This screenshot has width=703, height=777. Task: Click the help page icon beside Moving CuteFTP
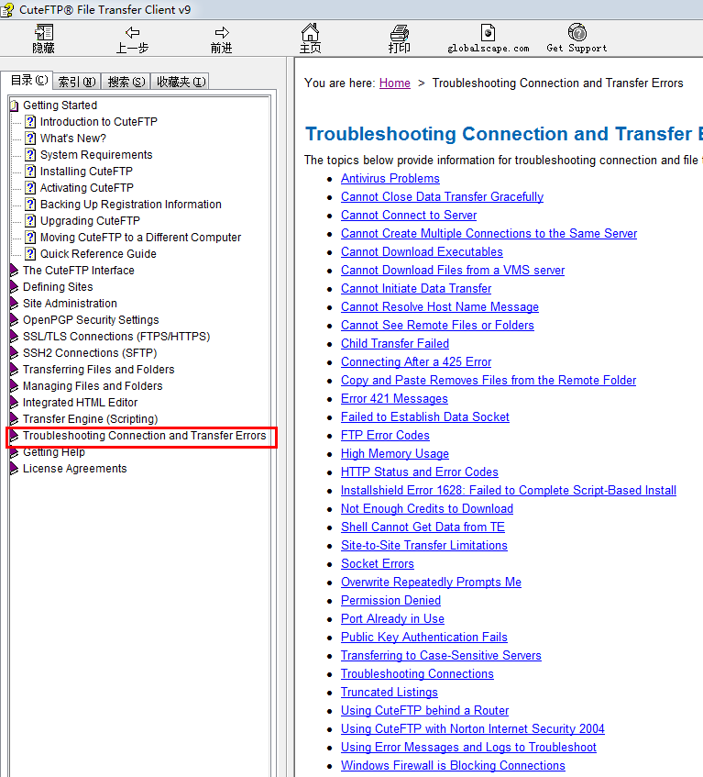[x=30, y=238]
